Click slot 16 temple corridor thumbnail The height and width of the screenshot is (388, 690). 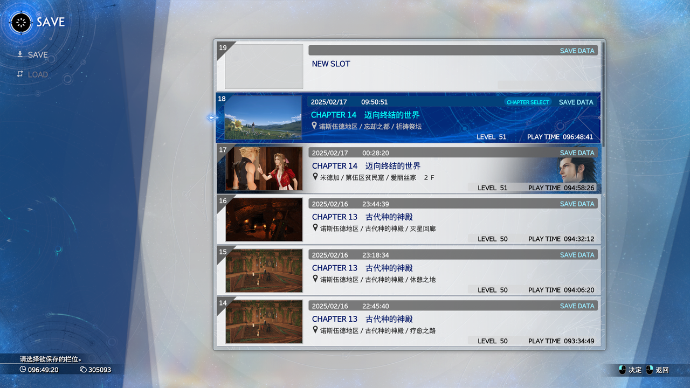264,219
